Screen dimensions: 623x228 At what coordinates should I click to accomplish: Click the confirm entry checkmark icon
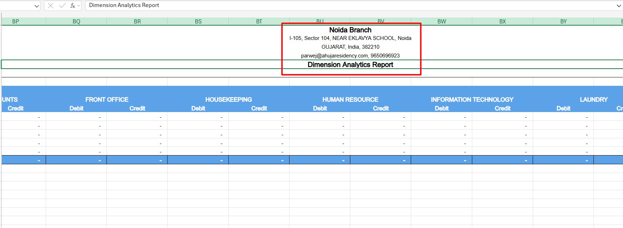click(x=62, y=6)
